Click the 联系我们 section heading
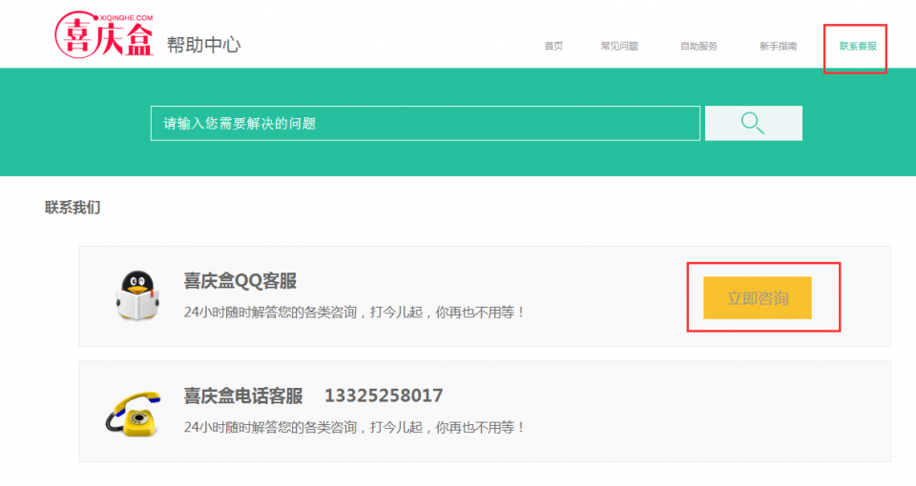The image size is (916, 486). [x=72, y=207]
